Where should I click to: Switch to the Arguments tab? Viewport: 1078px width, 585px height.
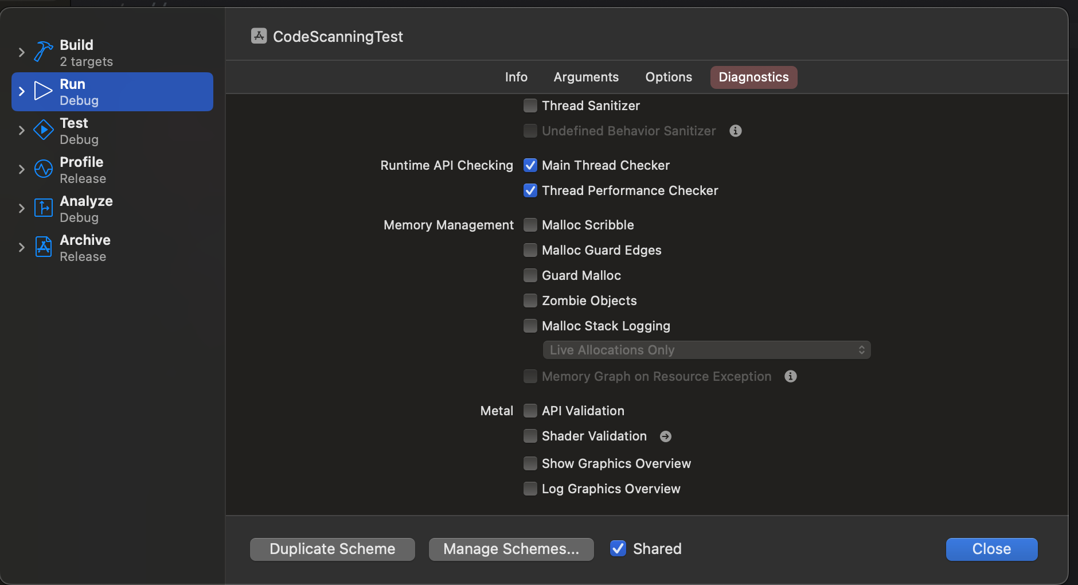click(x=586, y=77)
